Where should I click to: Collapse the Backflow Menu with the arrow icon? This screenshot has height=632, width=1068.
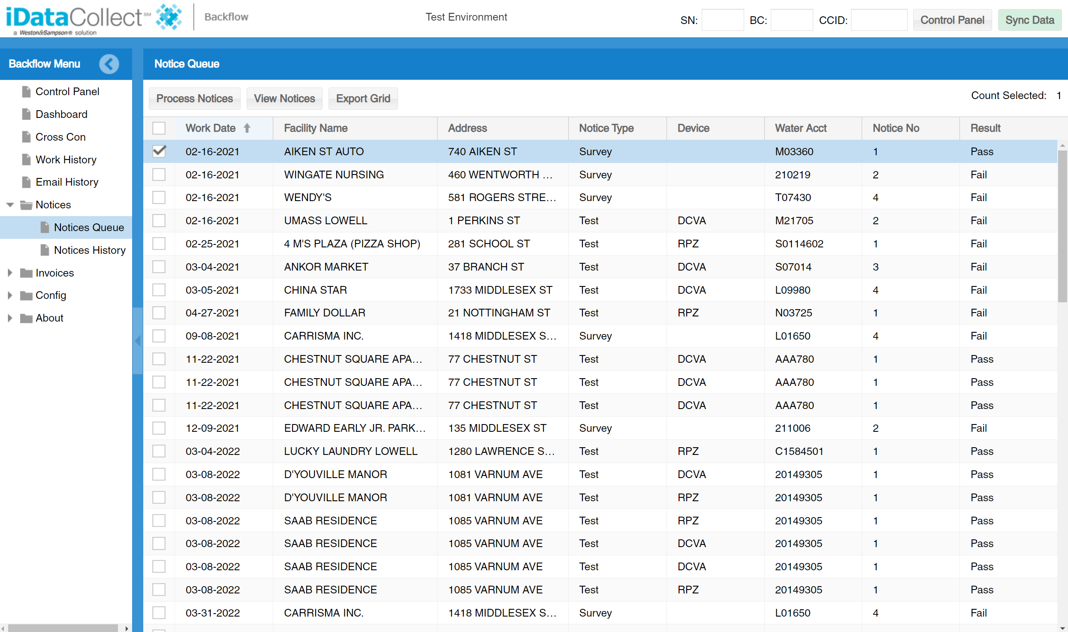point(109,64)
